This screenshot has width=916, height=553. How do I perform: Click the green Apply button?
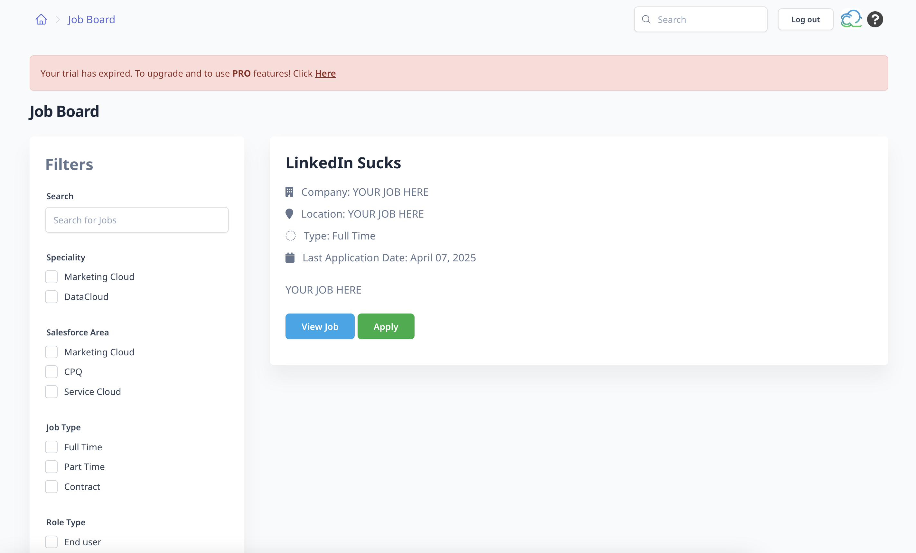click(386, 326)
